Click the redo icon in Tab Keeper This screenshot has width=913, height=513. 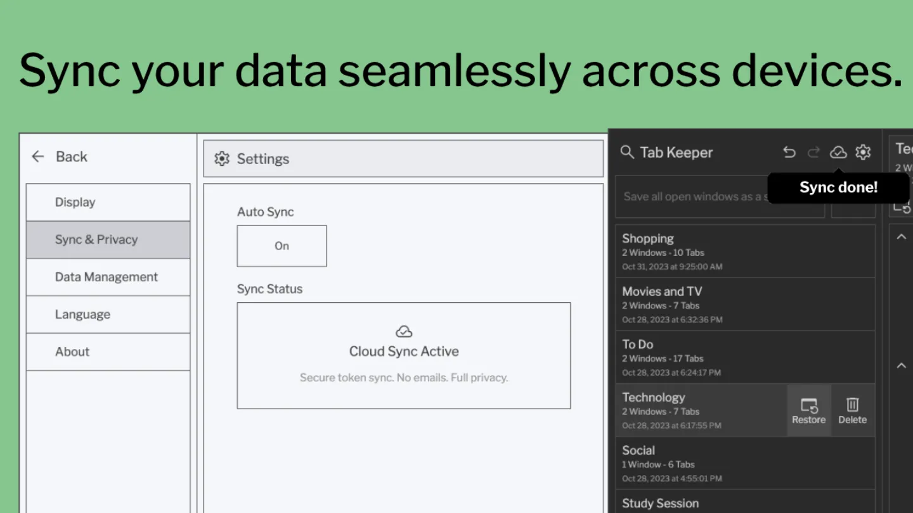coord(813,152)
